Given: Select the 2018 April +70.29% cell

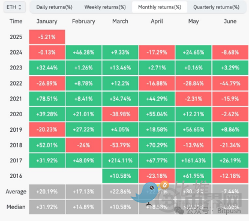Looking at the screenshot, I should click(157, 145).
